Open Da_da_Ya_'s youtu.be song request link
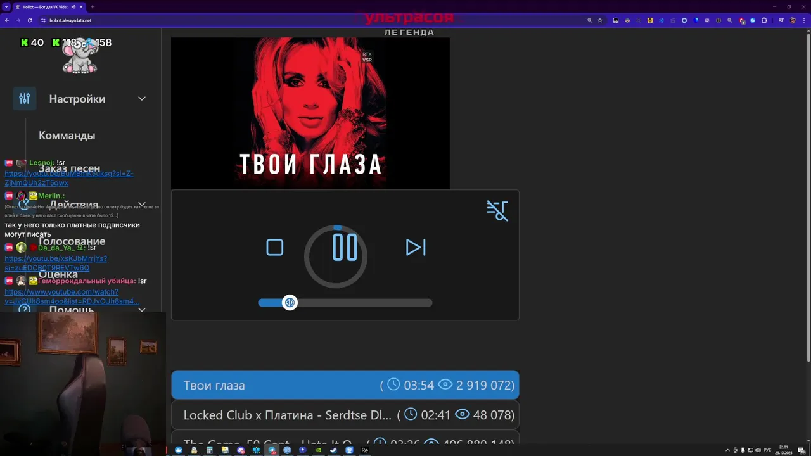 coord(56,263)
